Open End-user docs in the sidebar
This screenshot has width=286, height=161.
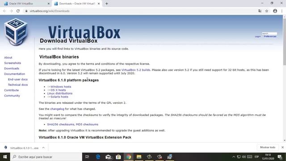tap(18, 80)
